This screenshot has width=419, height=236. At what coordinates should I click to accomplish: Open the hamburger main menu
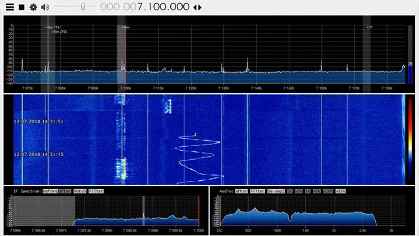tap(10, 7)
